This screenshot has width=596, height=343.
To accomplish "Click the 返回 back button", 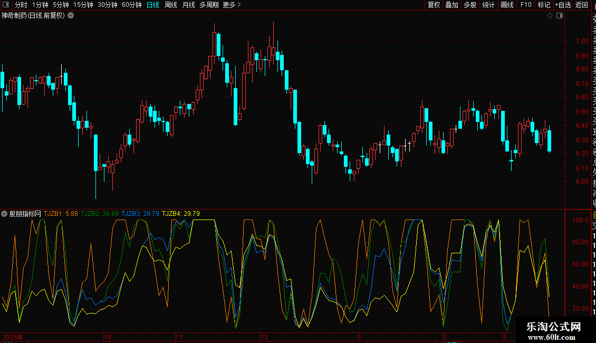I will 582,5.
